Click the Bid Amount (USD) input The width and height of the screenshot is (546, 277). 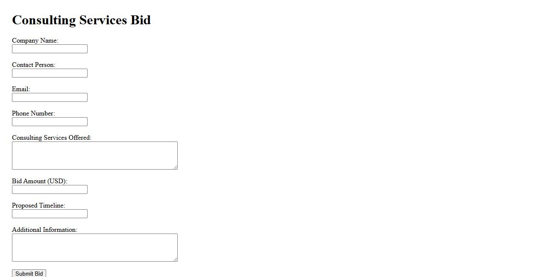tap(50, 190)
